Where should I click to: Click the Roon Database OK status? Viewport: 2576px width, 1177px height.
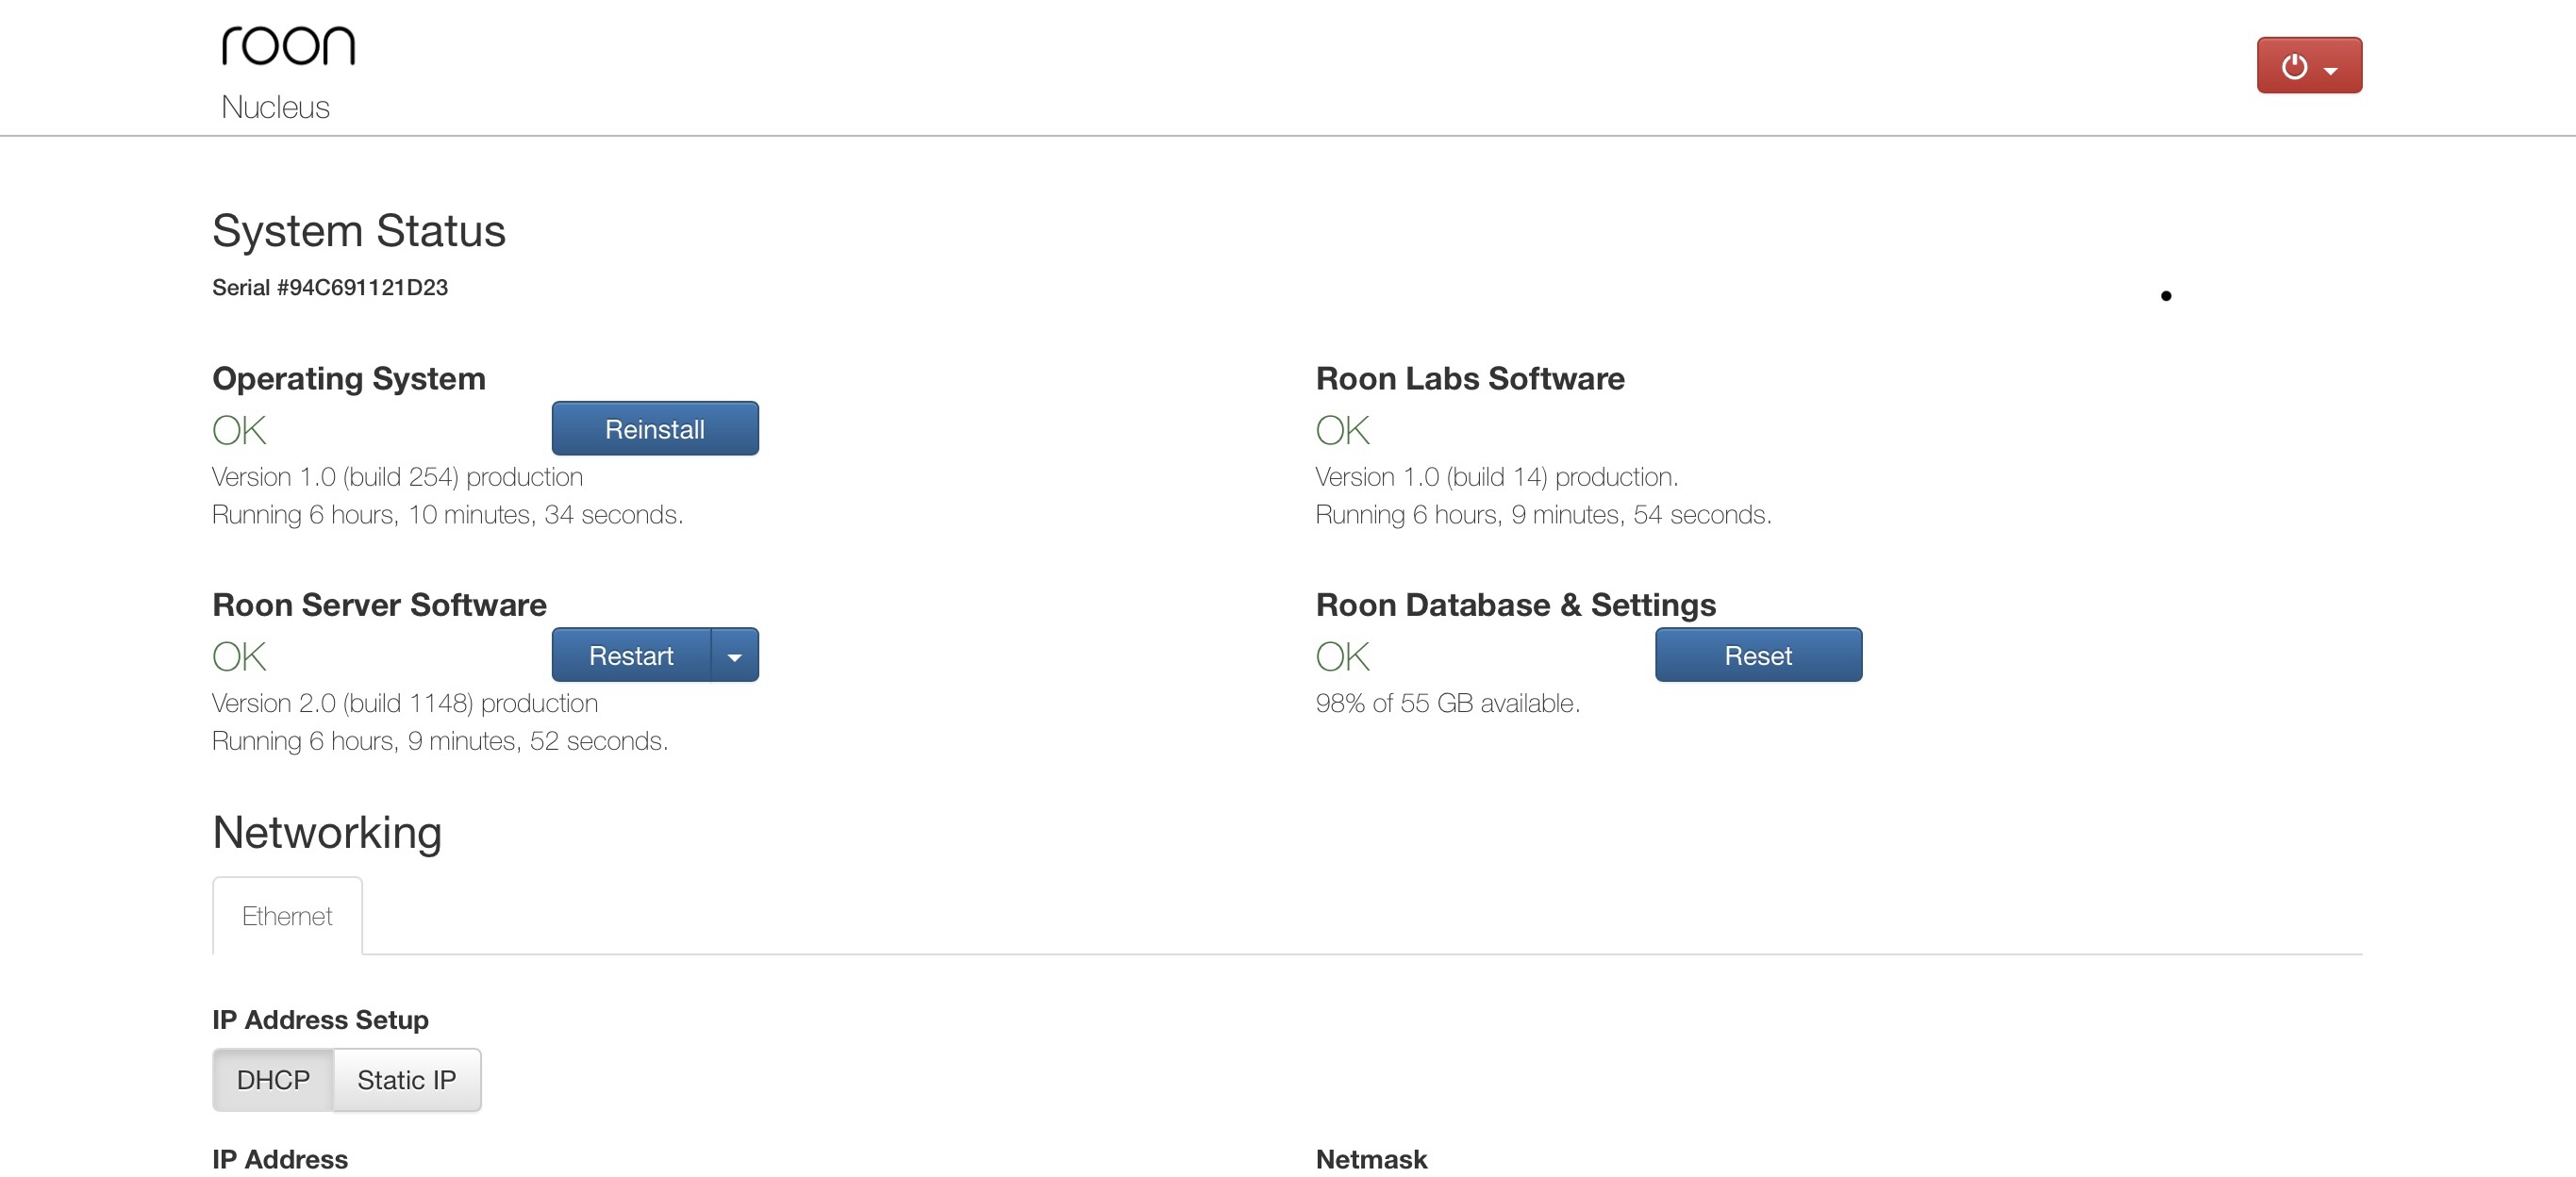[x=1342, y=656]
